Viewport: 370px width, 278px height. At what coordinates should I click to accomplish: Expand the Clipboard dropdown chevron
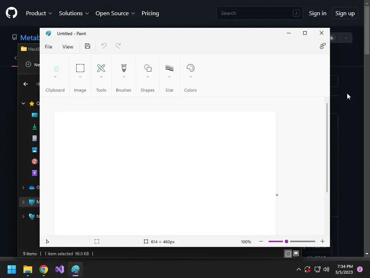(55, 77)
